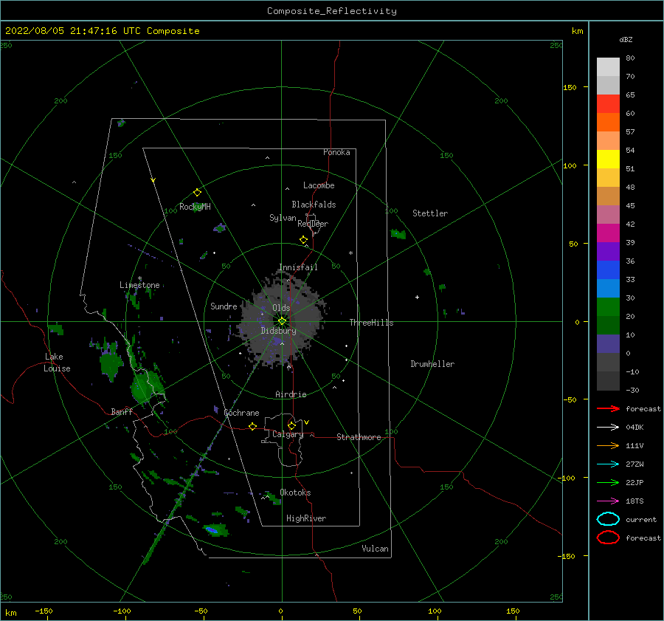Click the Strathmore label
Viewport: 664px width, 621px height.
[x=359, y=437]
